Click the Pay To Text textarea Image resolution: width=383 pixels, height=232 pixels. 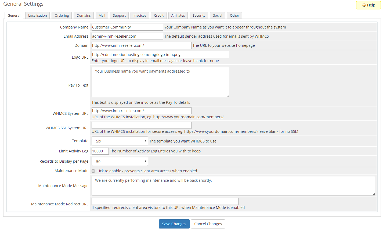click(x=160, y=82)
